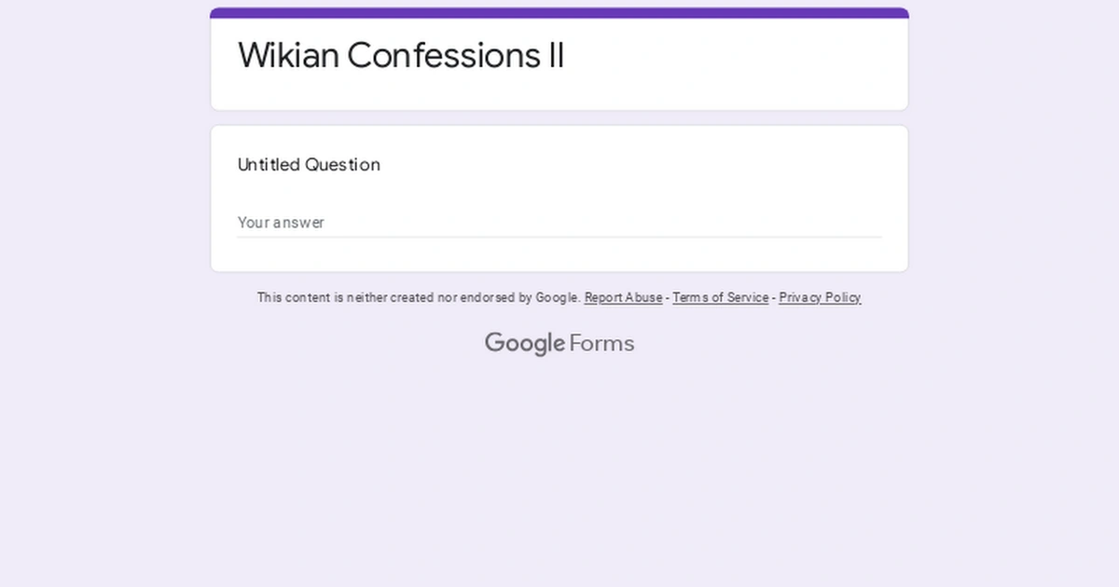The width and height of the screenshot is (1119, 587).
Task: Select the Untitled Question text area
Action: (309, 165)
